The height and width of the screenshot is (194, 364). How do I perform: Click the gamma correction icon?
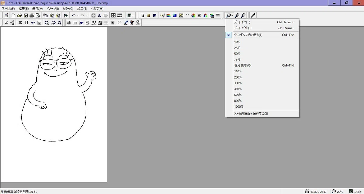[187, 15]
